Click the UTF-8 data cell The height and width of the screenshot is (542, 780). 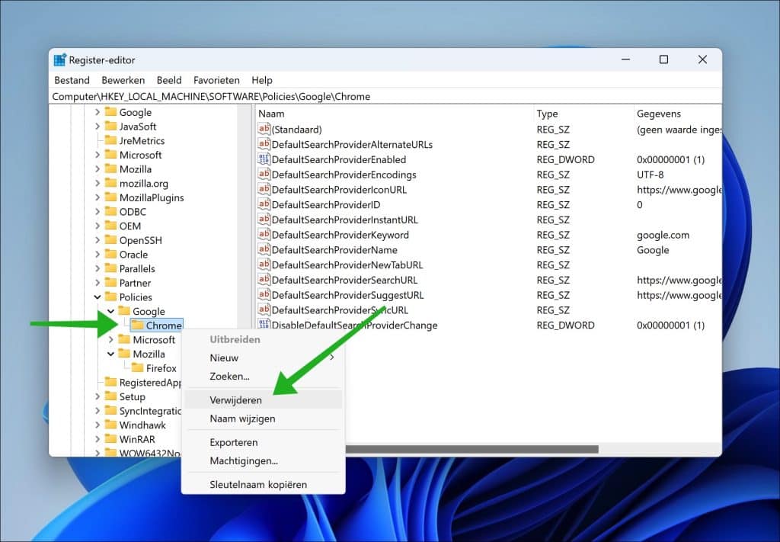pos(651,175)
